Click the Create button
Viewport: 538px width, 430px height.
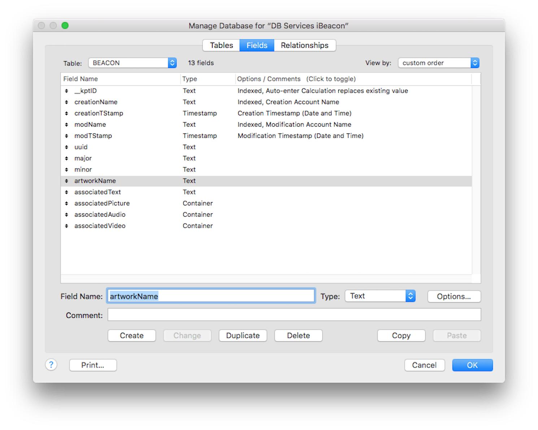point(132,336)
